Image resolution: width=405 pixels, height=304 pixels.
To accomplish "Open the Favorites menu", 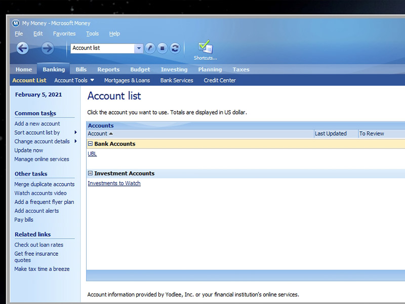I will tap(64, 33).
